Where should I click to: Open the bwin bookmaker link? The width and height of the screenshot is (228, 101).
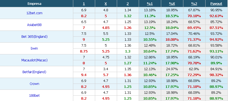pyautogui.click(x=34, y=48)
